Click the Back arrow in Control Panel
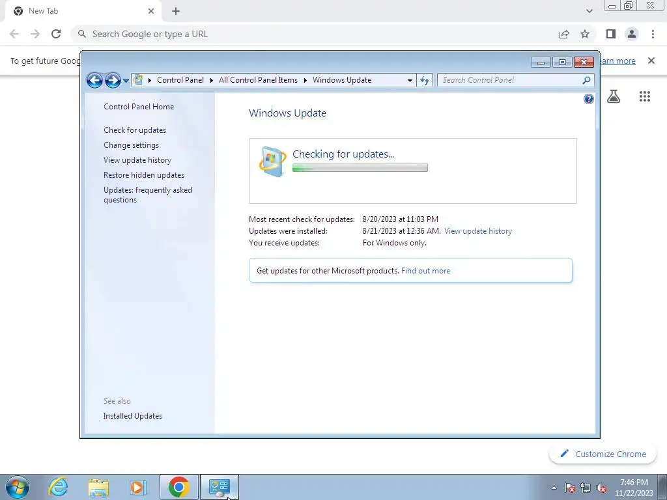Screen dimensions: 667x500 point(94,80)
